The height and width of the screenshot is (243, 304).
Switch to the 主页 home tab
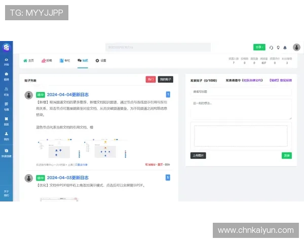[x=28, y=60]
